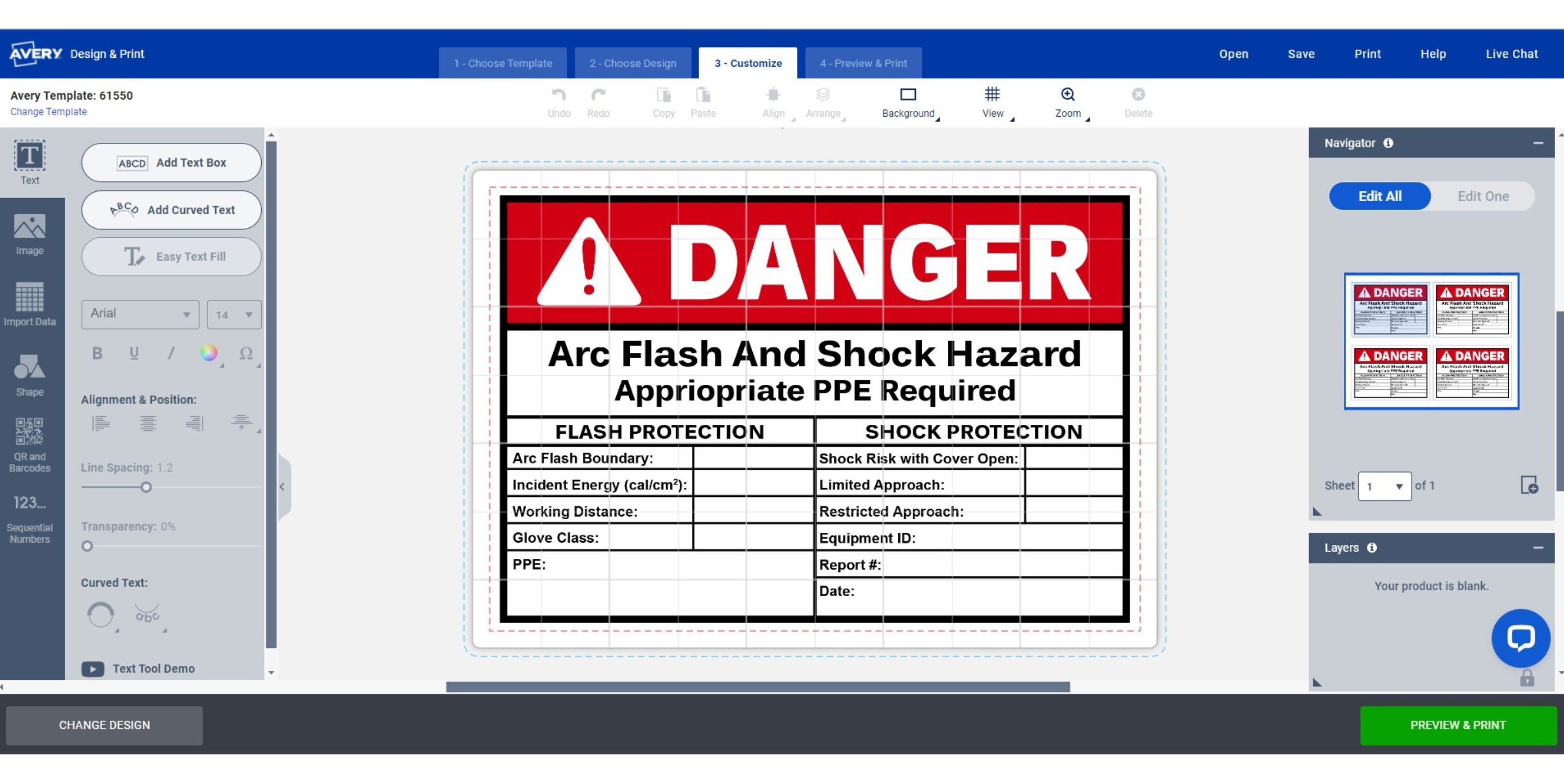The image size is (1564, 782).
Task: Collapse the left tool panel
Action: pyautogui.click(x=283, y=486)
